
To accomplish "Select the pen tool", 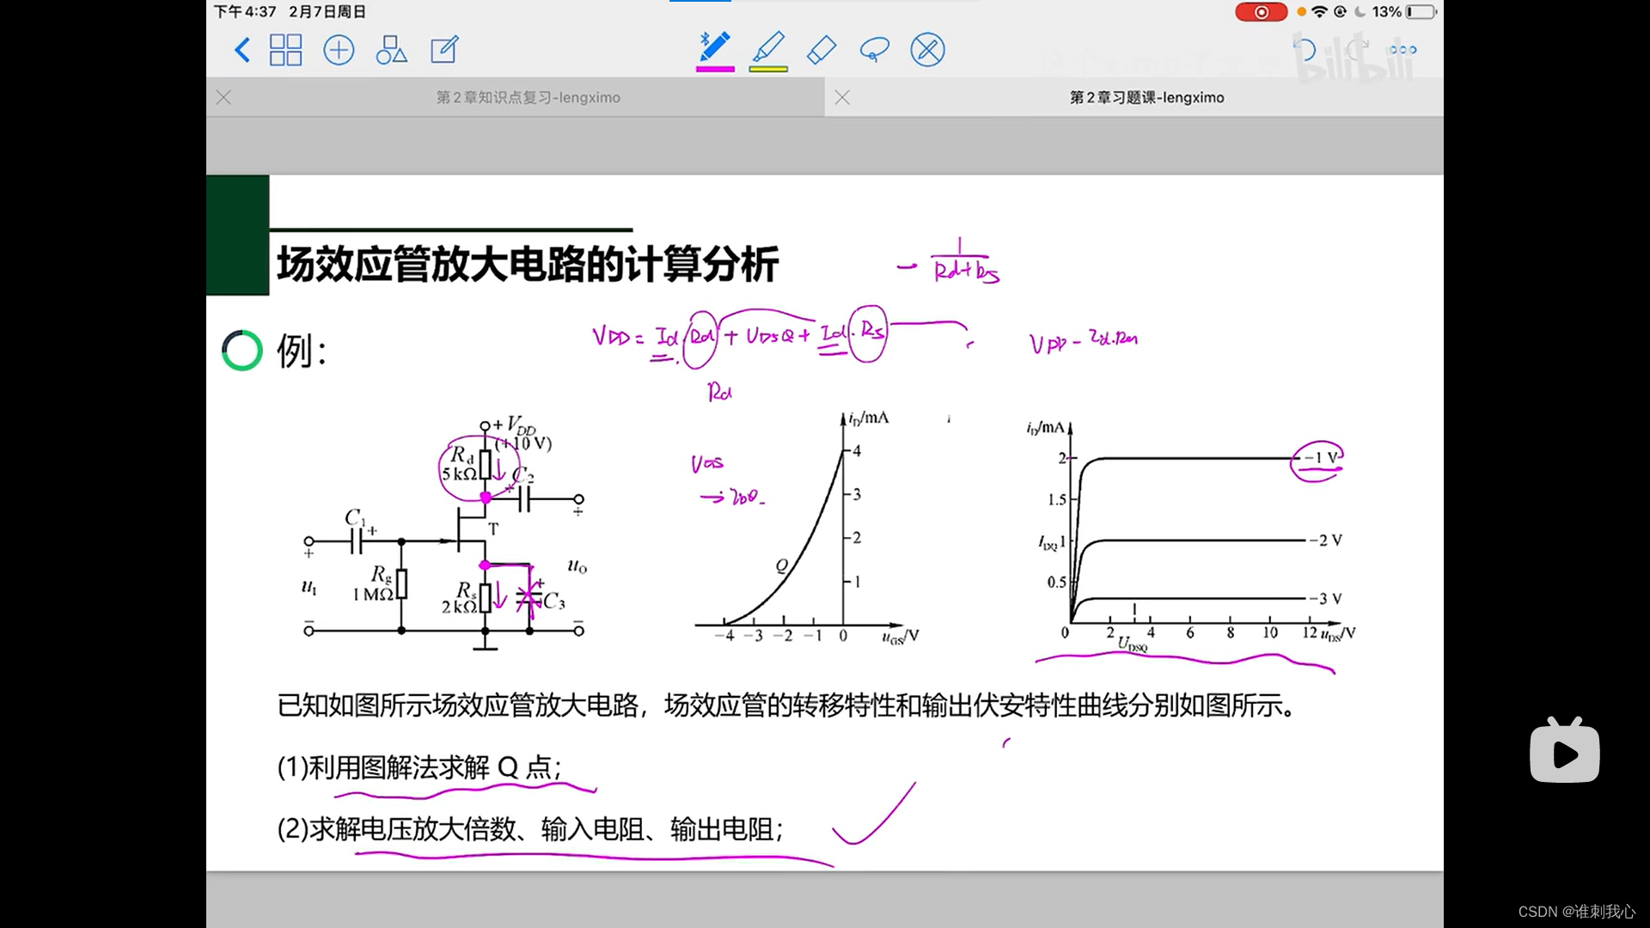I will click(714, 46).
